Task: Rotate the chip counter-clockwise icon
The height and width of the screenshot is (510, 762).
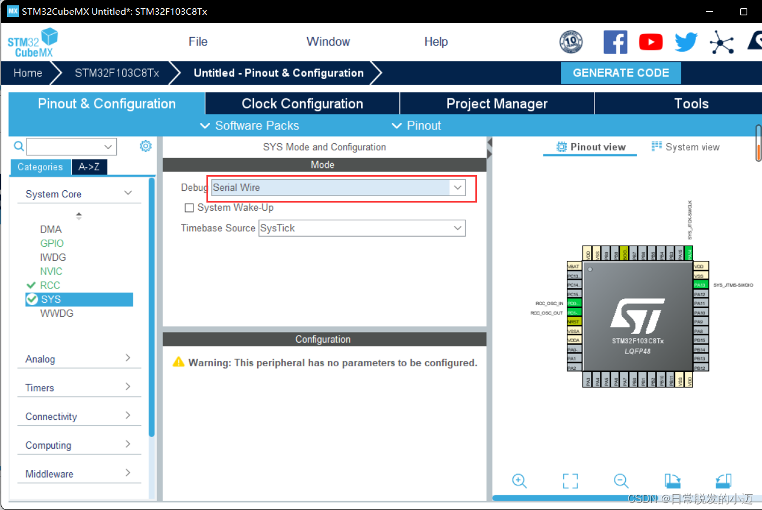Action: (724, 481)
